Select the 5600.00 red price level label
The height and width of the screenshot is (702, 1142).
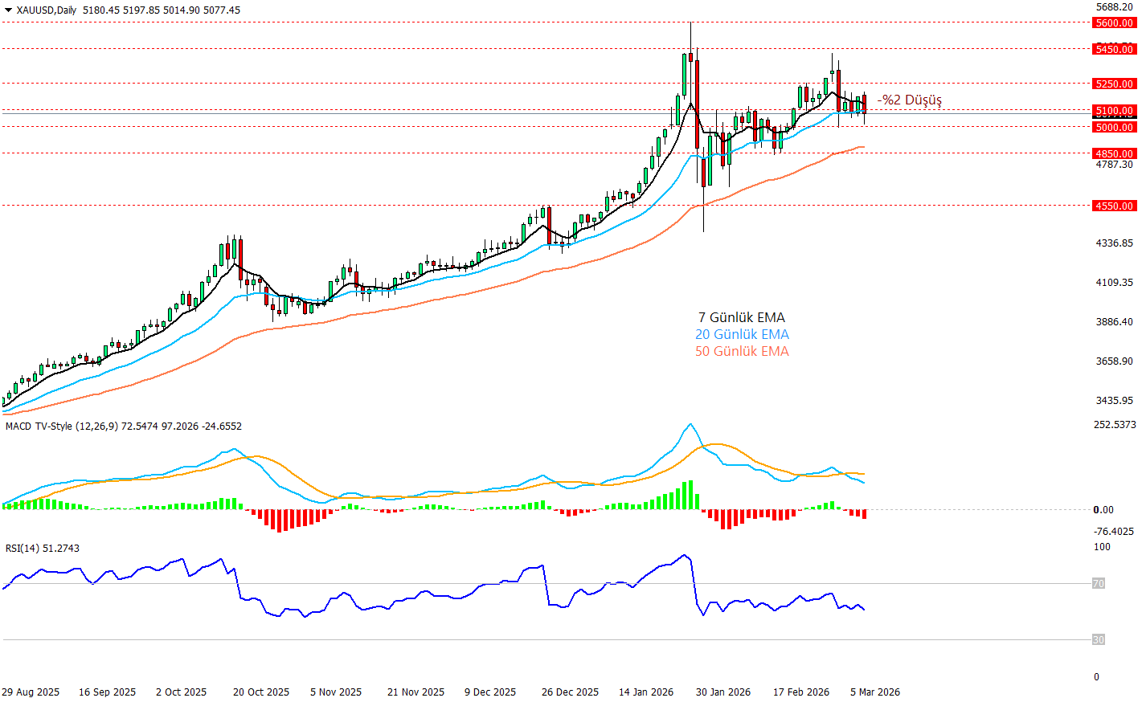[x=1114, y=23]
